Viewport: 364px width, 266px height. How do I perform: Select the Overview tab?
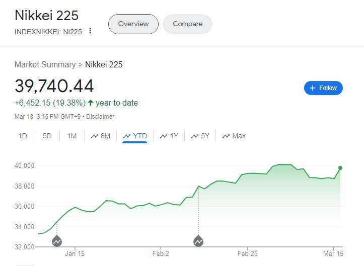(133, 24)
